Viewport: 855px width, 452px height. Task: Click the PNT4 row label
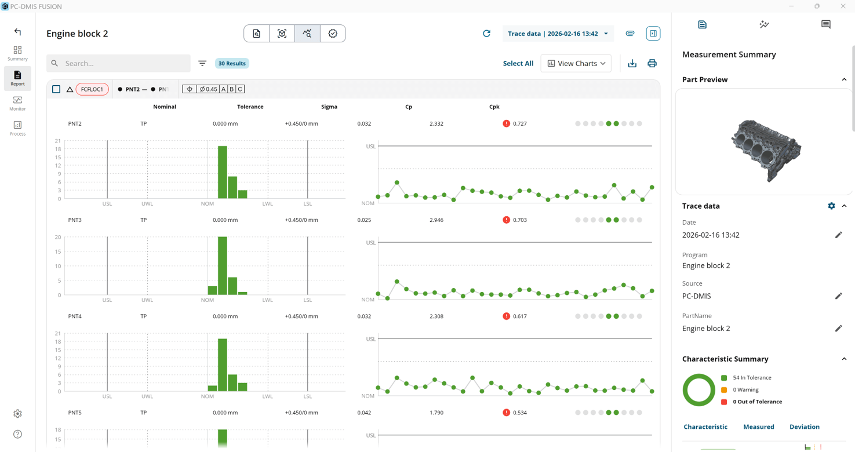75,316
